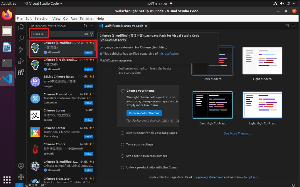Open the extensions filter funnel icon
The image size is (300, 187).
(x=92, y=34)
